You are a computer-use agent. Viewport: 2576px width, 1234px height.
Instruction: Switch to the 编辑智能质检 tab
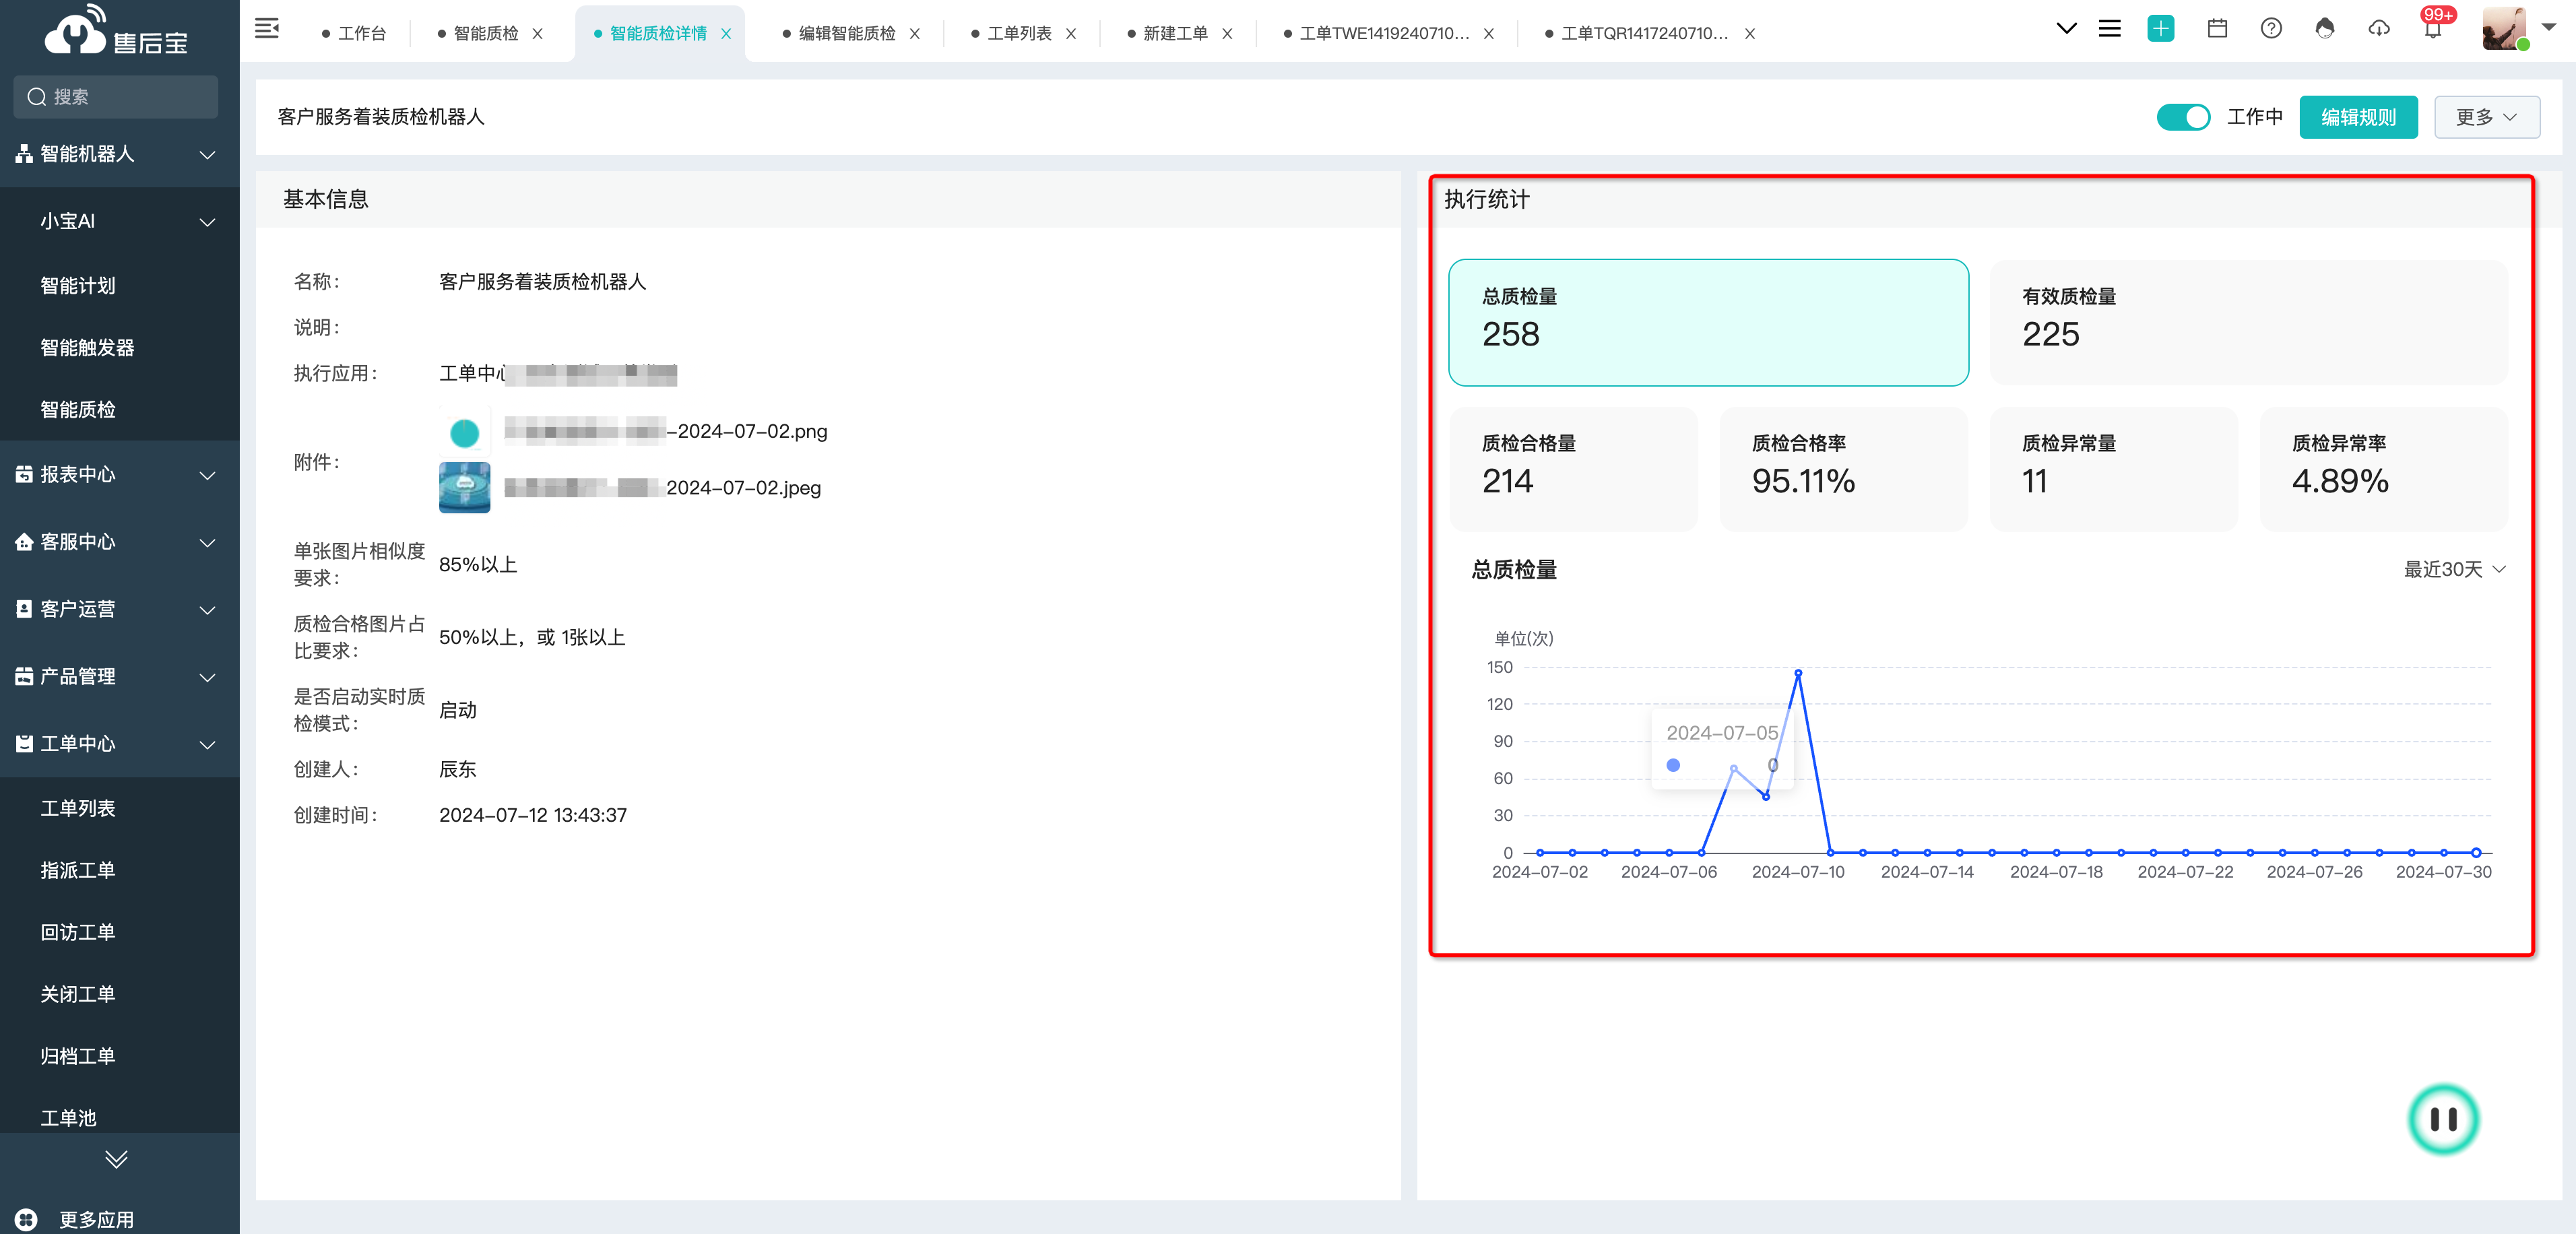839,33
